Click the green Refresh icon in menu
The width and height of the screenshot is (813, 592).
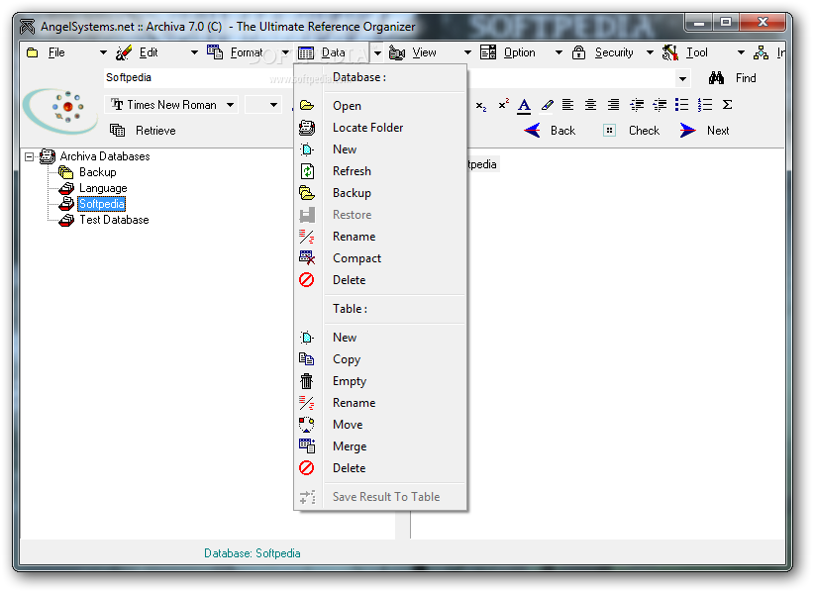point(307,171)
